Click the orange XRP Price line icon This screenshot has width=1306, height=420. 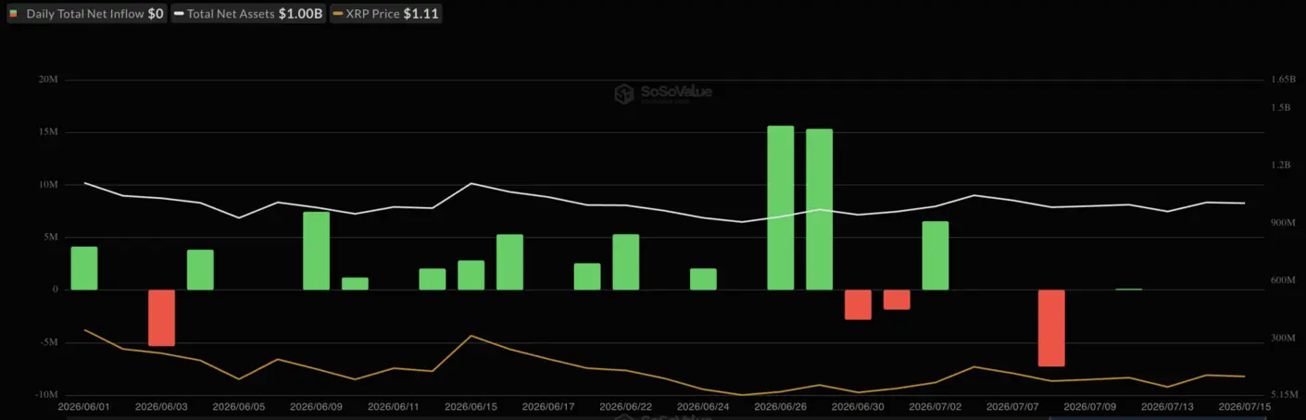(337, 15)
